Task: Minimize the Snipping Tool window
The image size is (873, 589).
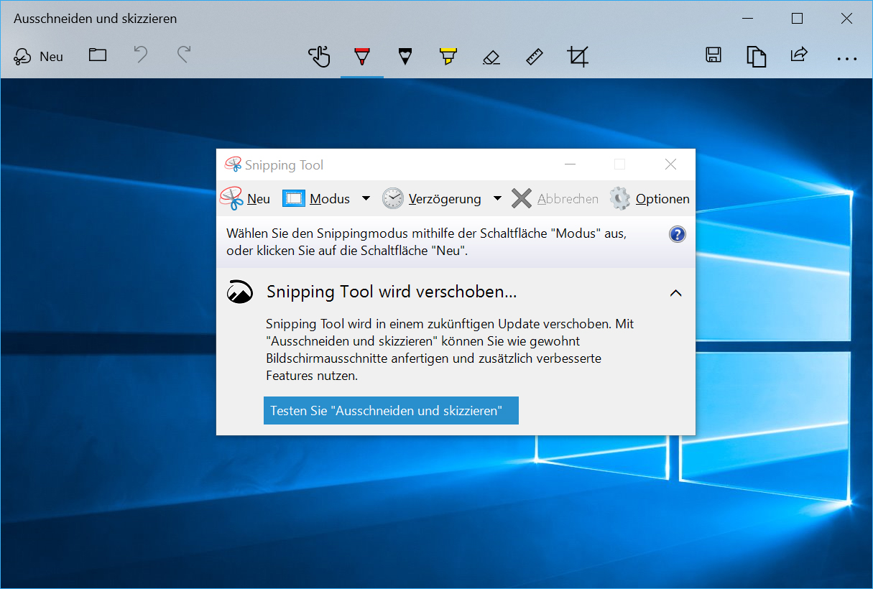Action: (x=571, y=164)
